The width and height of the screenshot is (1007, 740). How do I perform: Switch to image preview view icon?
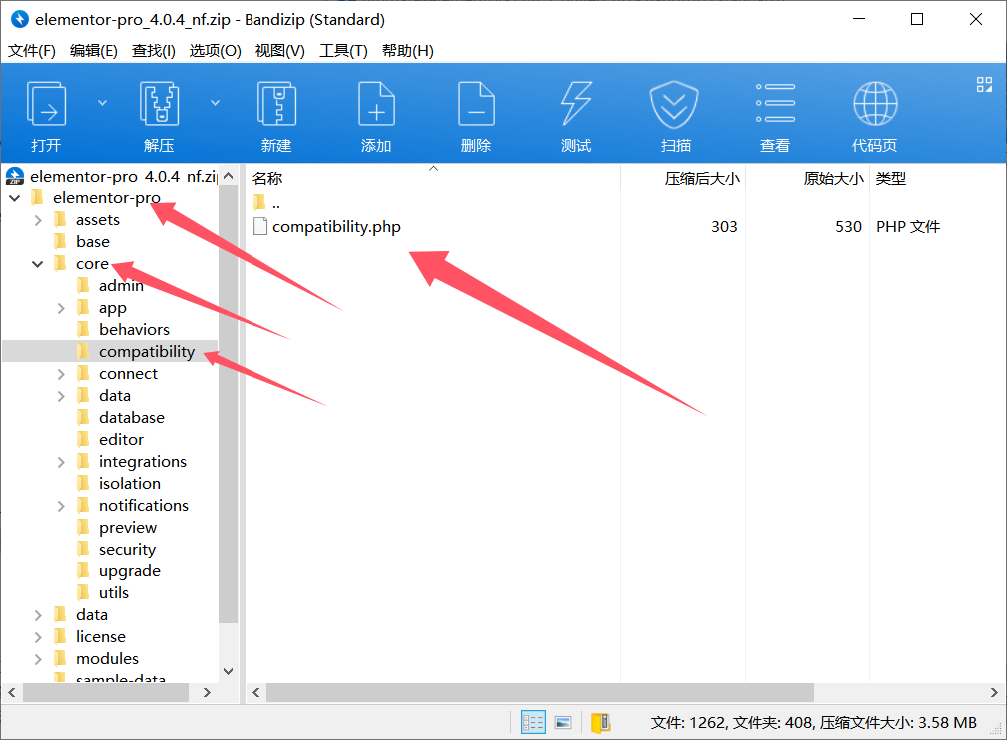click(563, 723)
